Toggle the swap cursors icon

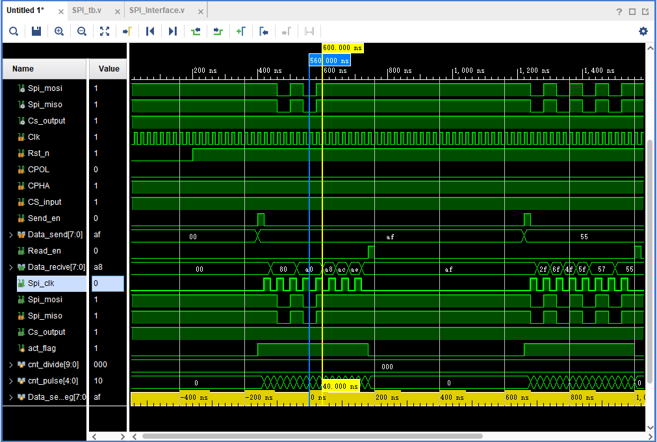(x=309, y=31)
